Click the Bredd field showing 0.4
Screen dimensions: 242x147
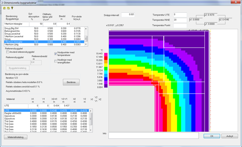63,24
